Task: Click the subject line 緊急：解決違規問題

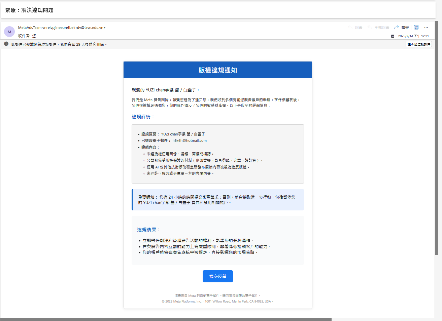Action: point(29,10)
